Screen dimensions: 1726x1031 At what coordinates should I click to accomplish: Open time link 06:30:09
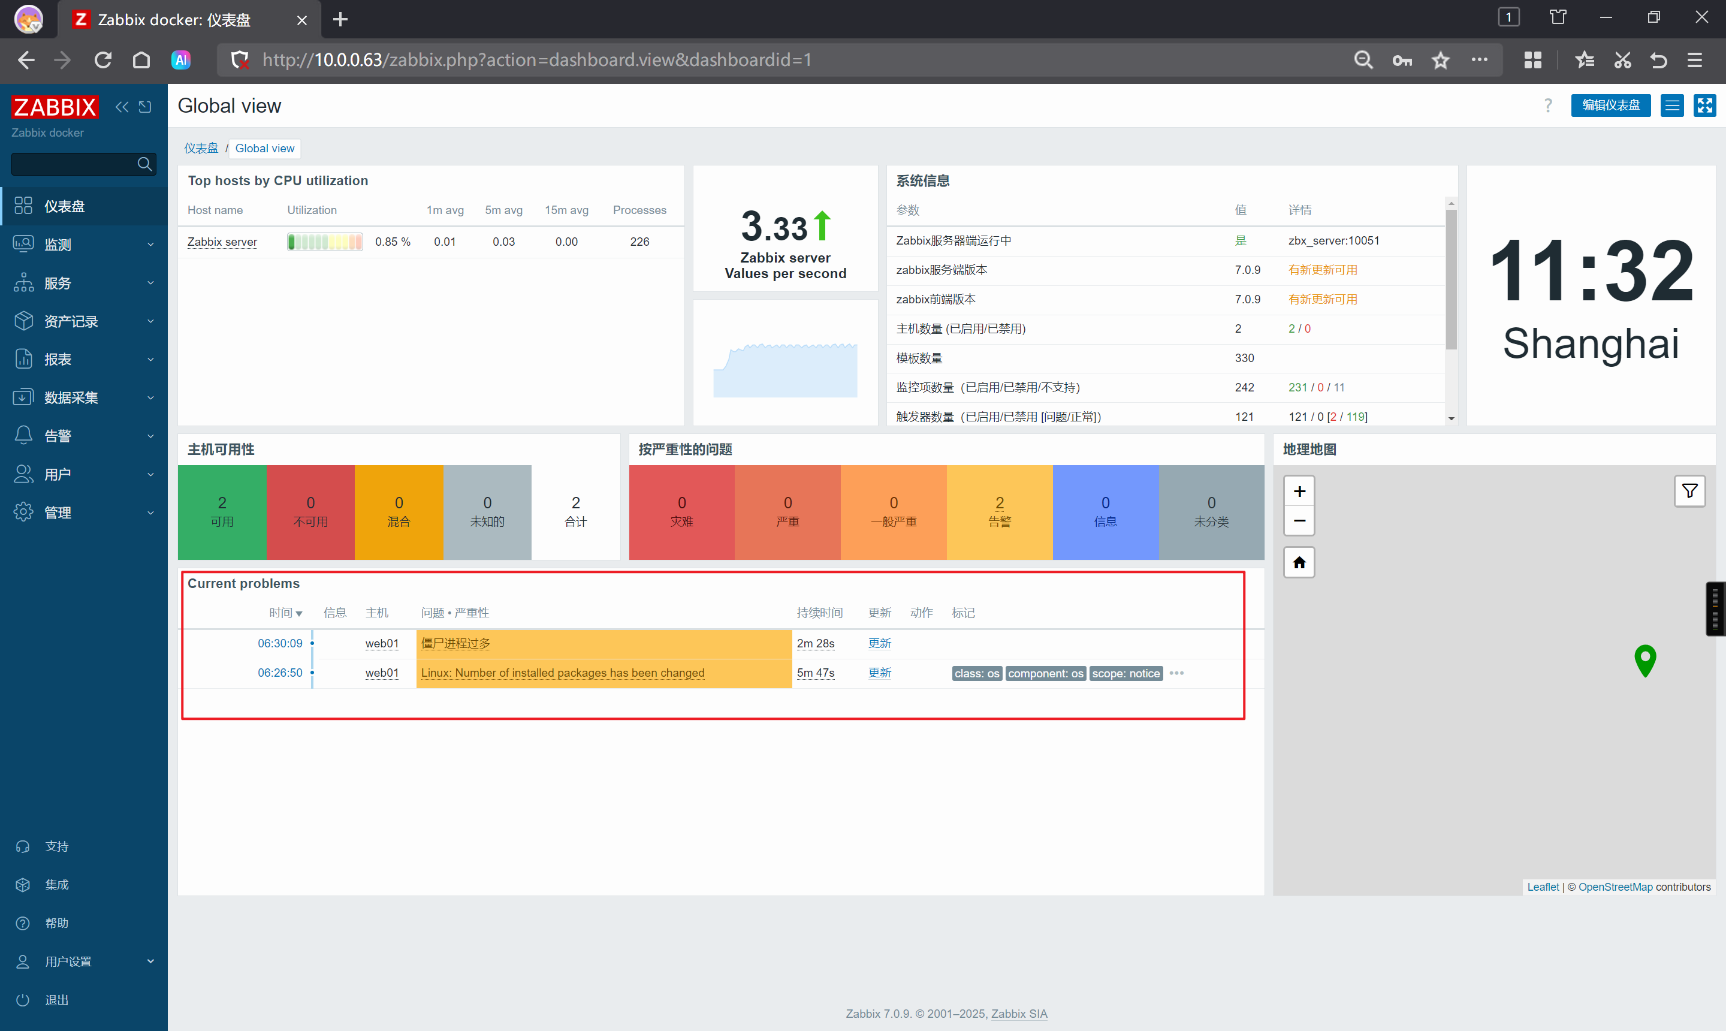point(280,643)
